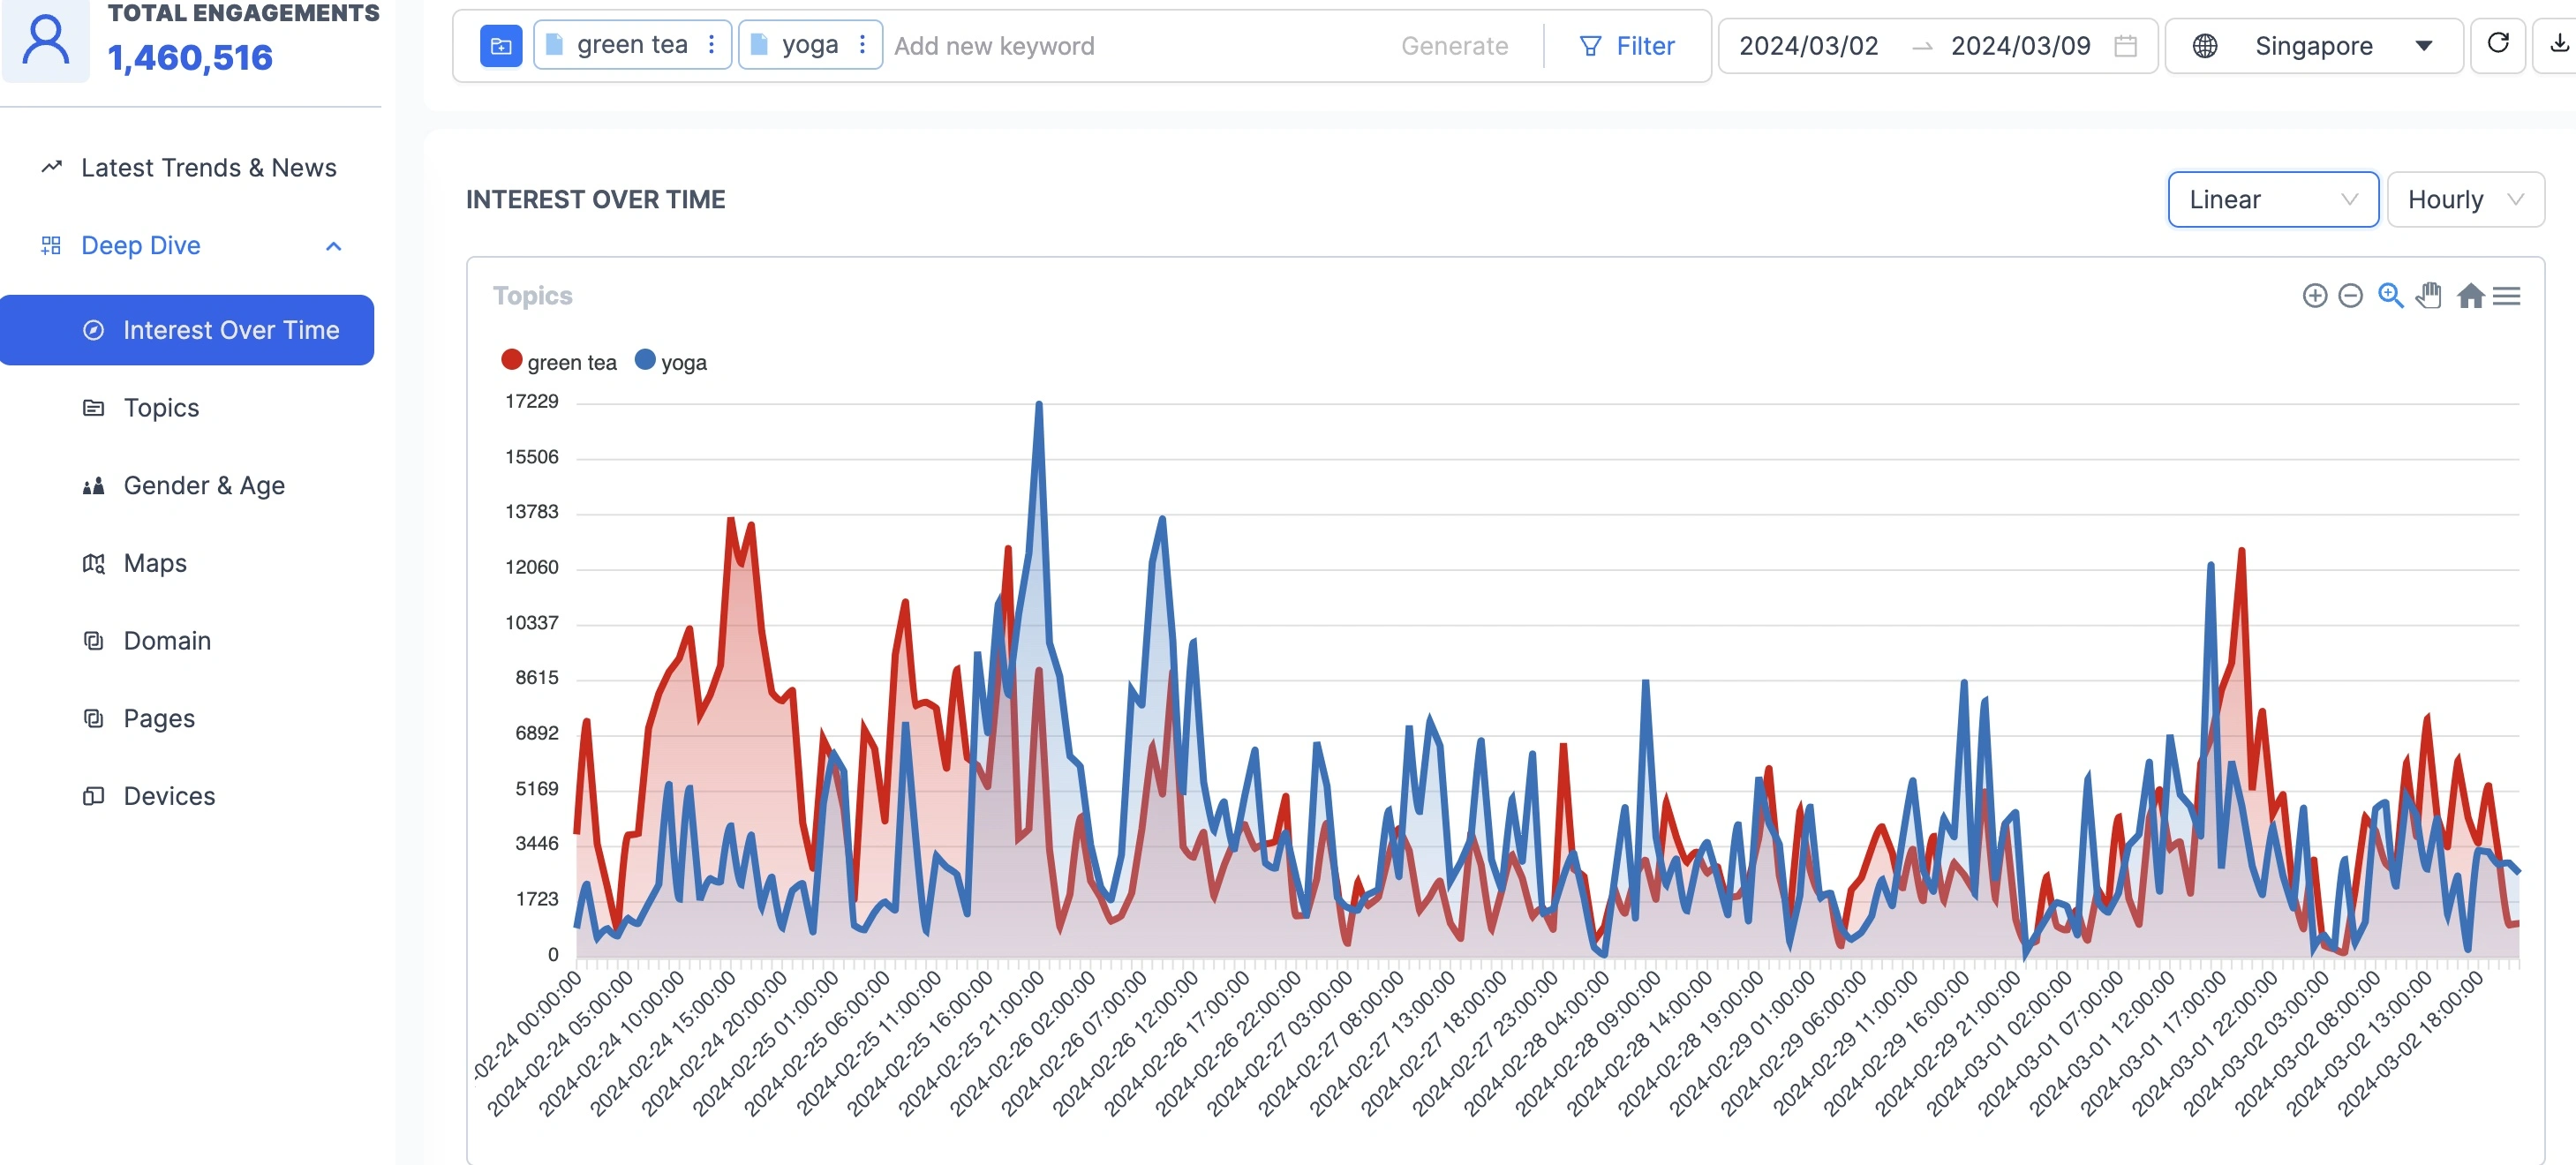Click the Pages sidebar icon

tap(94, 719)
